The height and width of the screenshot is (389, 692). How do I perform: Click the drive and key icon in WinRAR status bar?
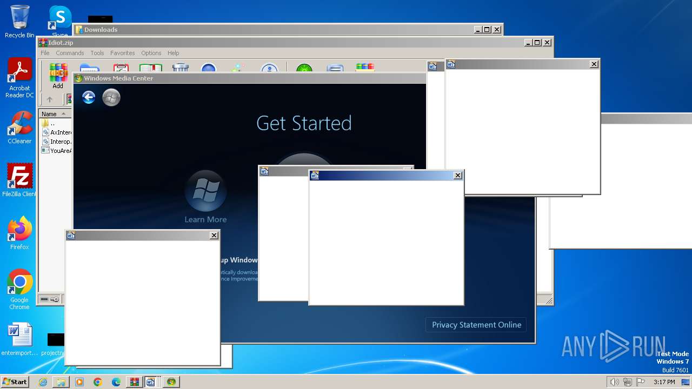tap(50, 299)
